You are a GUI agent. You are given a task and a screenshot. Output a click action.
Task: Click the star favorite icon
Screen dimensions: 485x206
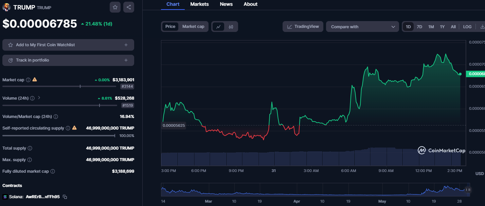pos(115,7)
